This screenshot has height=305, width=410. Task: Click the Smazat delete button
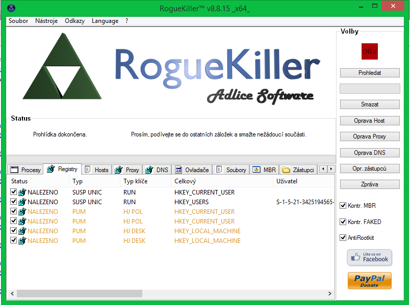pos(370,104)
